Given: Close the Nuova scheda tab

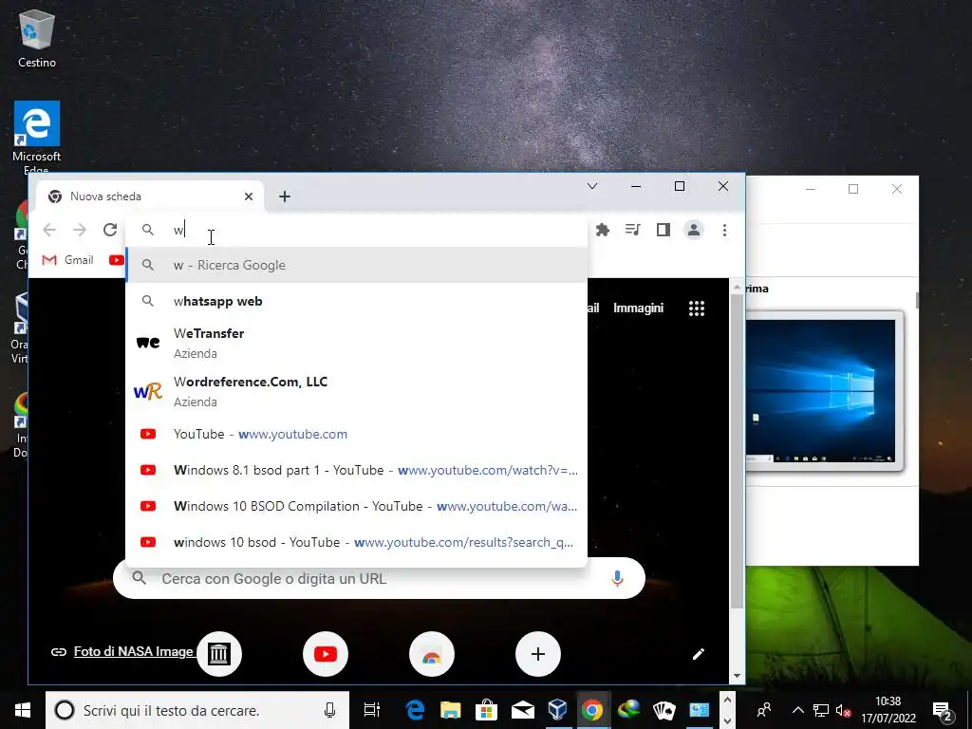Looking at the screenshot, I should point(249,196).
